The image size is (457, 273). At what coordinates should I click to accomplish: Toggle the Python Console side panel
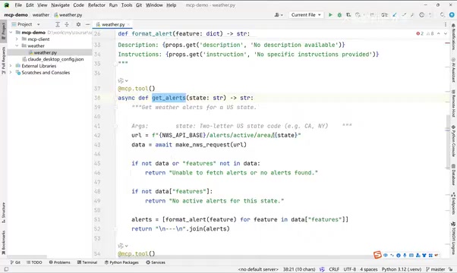point(453,141)
